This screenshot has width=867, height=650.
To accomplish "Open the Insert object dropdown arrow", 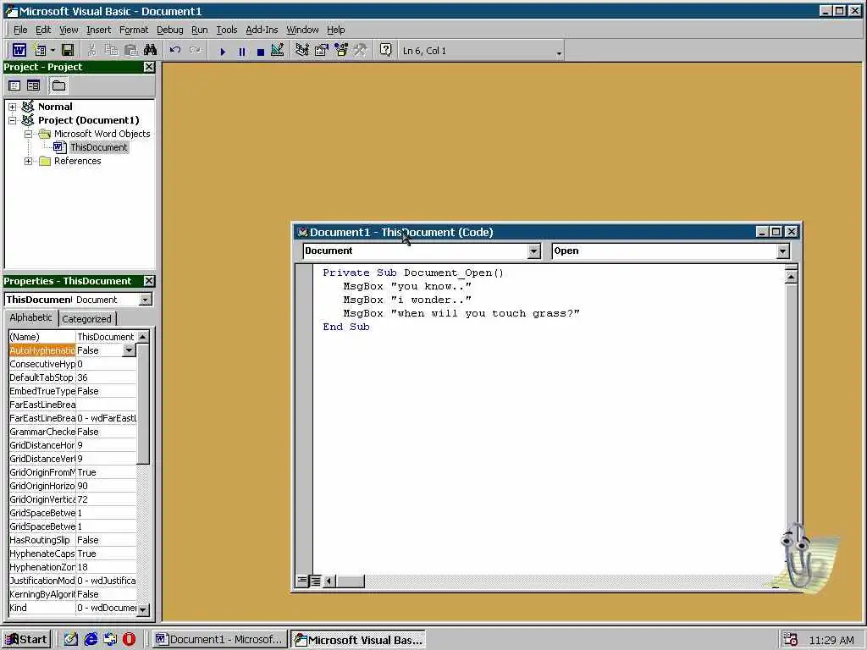I will tap(52, 51).
